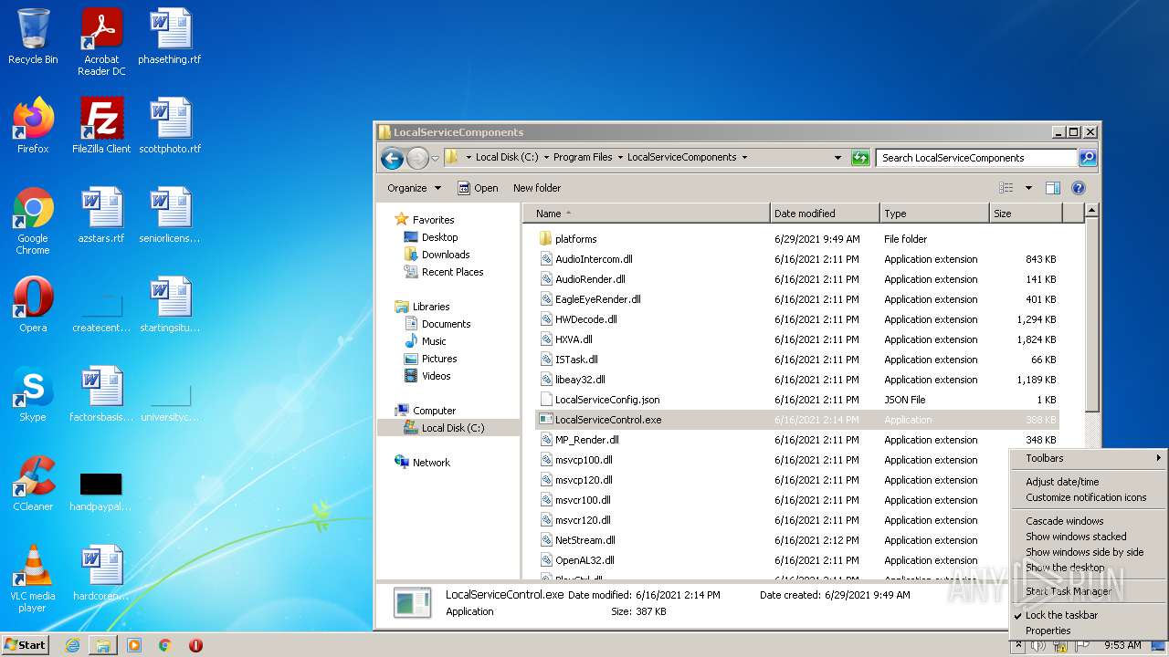Click the Search LocalServiceComponents field

(976, 158)
